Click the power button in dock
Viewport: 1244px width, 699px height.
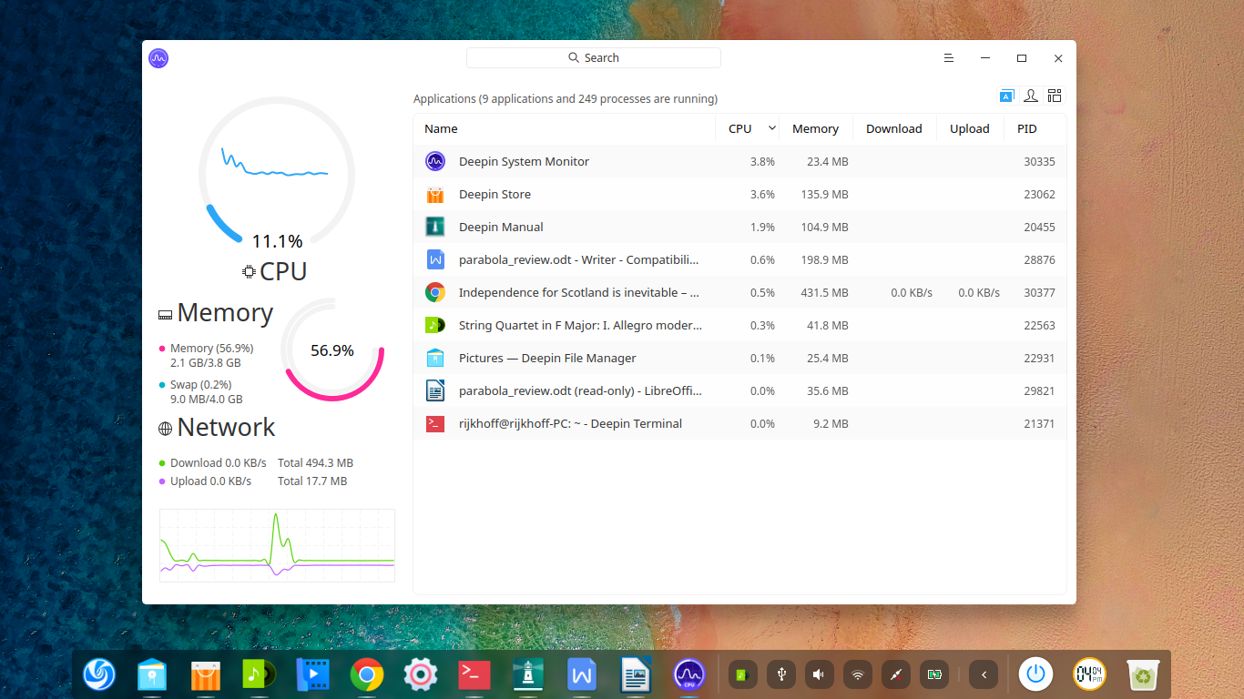pos(1035,674)
